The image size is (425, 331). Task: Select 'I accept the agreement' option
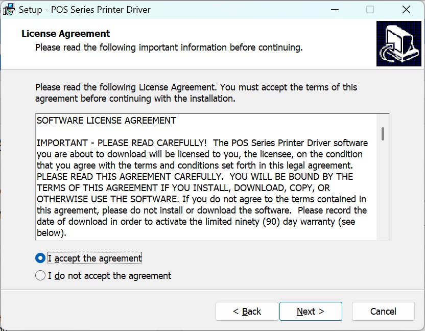tap(40, 258)
